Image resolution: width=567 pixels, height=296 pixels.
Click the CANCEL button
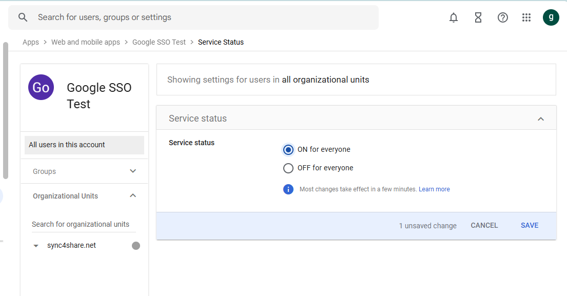click(484, 226)
